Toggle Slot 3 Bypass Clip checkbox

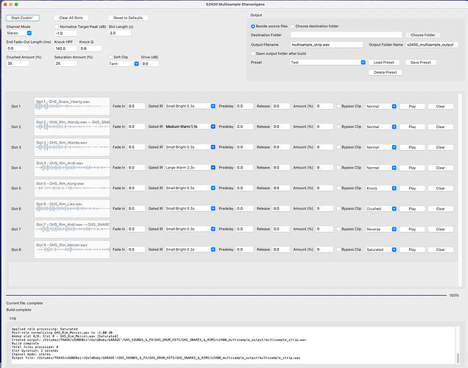tap(338, 147)
